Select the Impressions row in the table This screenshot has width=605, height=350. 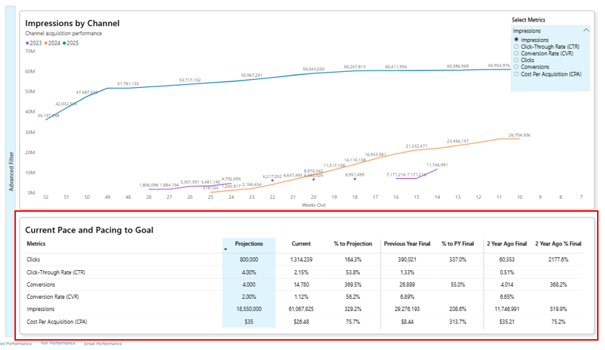(40, 308)
